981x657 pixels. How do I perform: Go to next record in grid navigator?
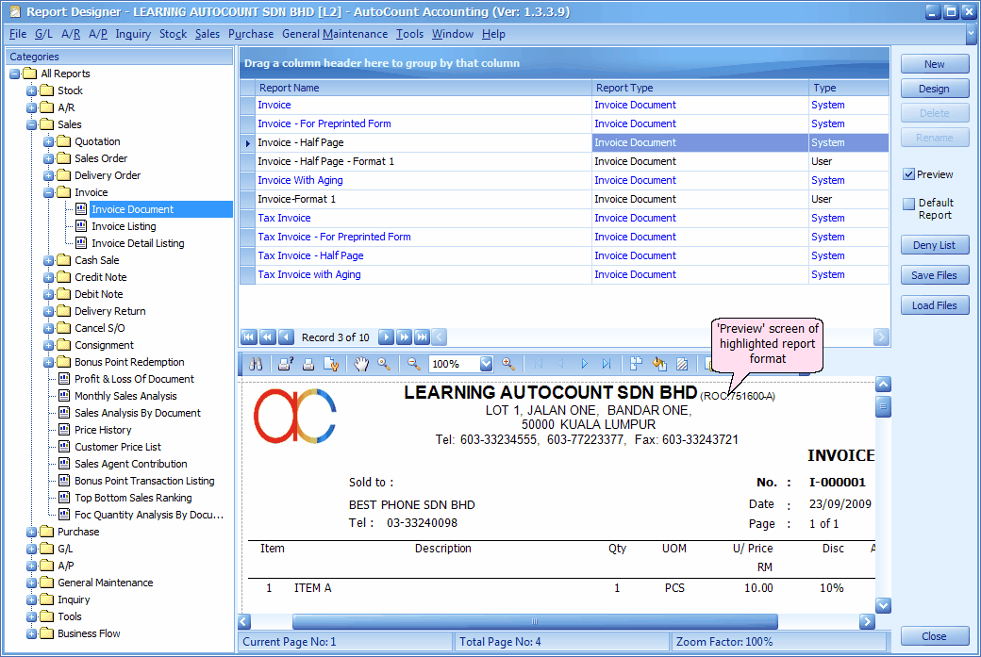point(386,337)
